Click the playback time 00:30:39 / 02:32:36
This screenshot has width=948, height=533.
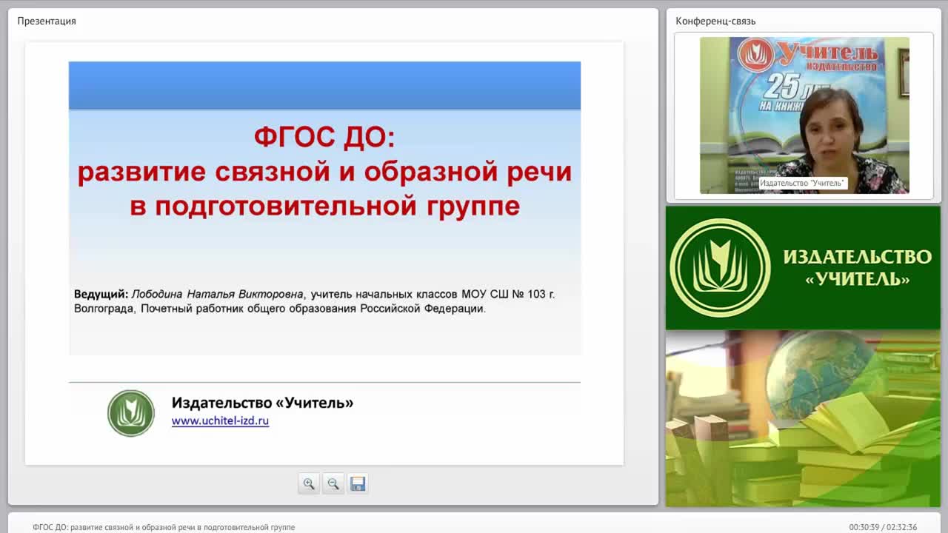click(883, 527)
